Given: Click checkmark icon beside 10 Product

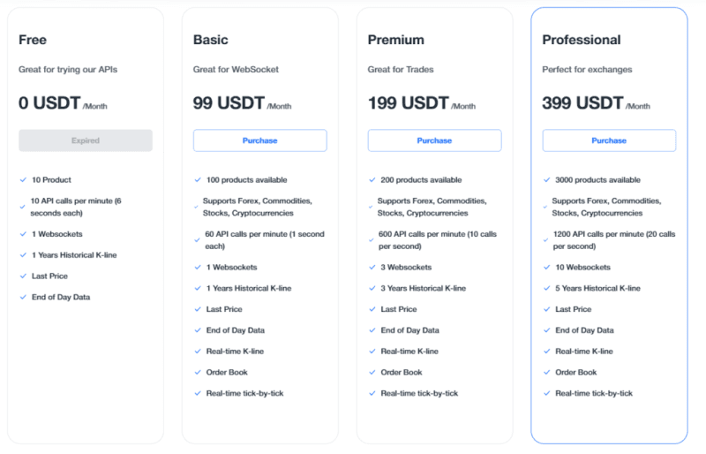Looking at the screenshot, I should pos(23,180).
